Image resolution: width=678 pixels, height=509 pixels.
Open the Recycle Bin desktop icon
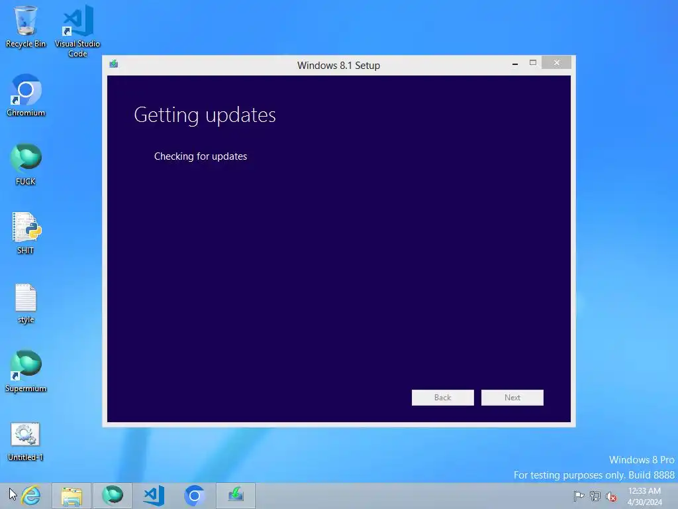click(26, 27)
